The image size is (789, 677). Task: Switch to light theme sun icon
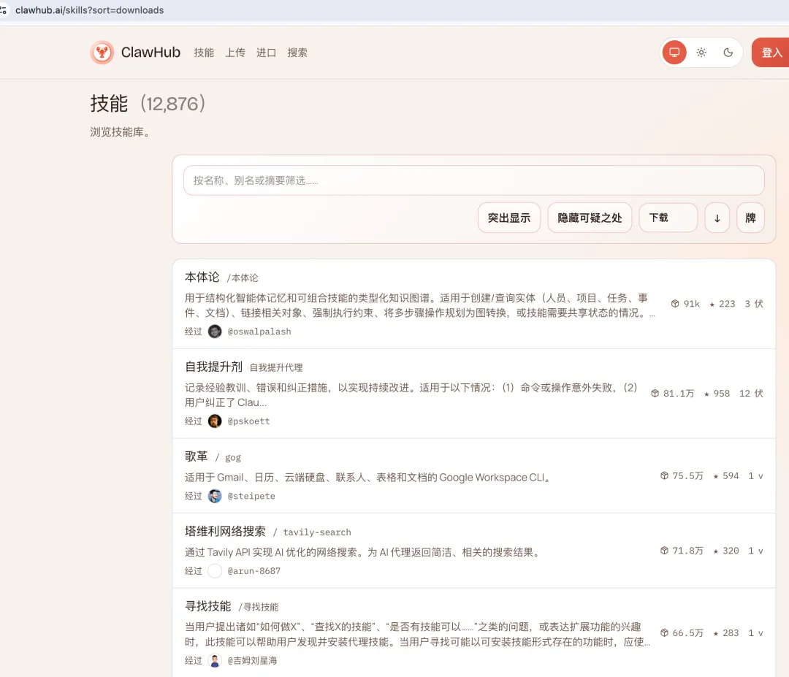pos(701,53)
